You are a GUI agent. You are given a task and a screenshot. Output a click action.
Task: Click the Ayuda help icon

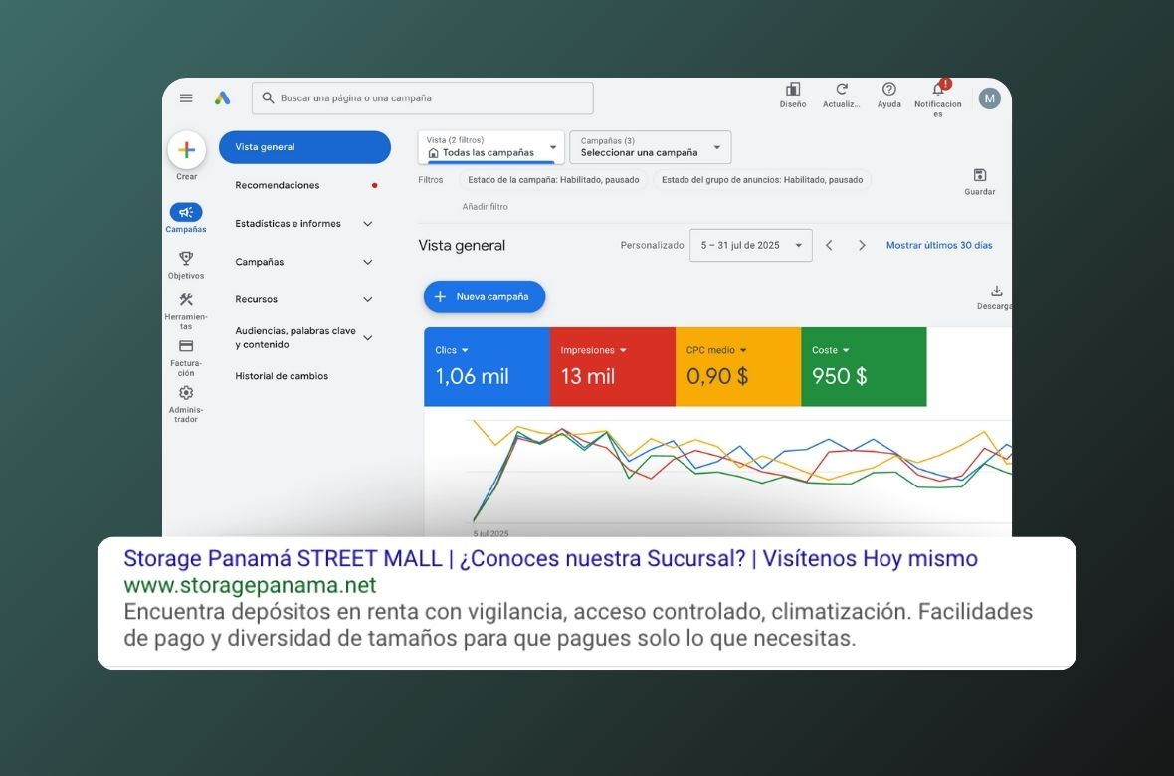point(889,90)
